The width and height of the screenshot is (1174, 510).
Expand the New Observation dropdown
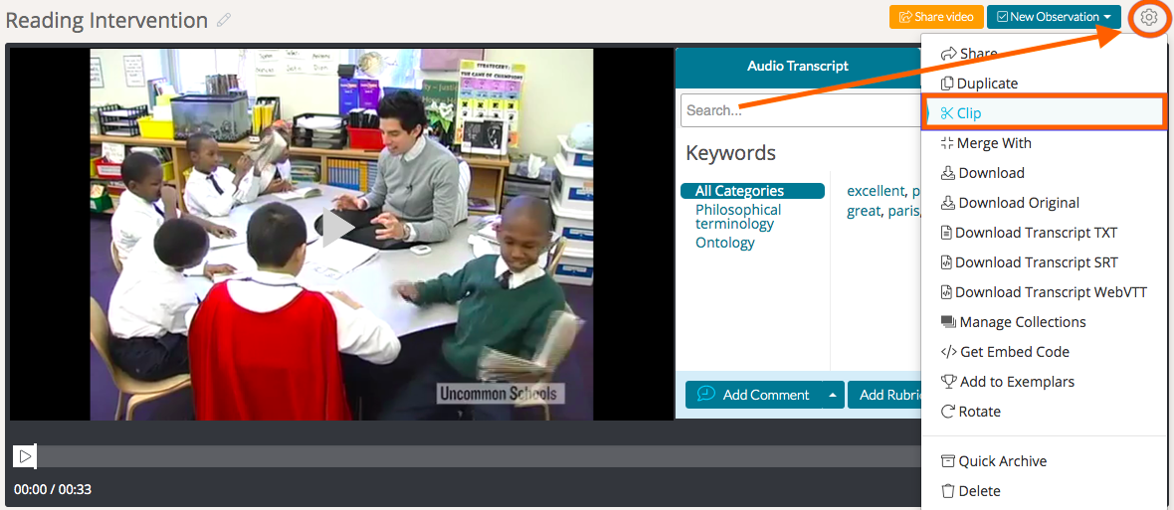click(1106, 17)
